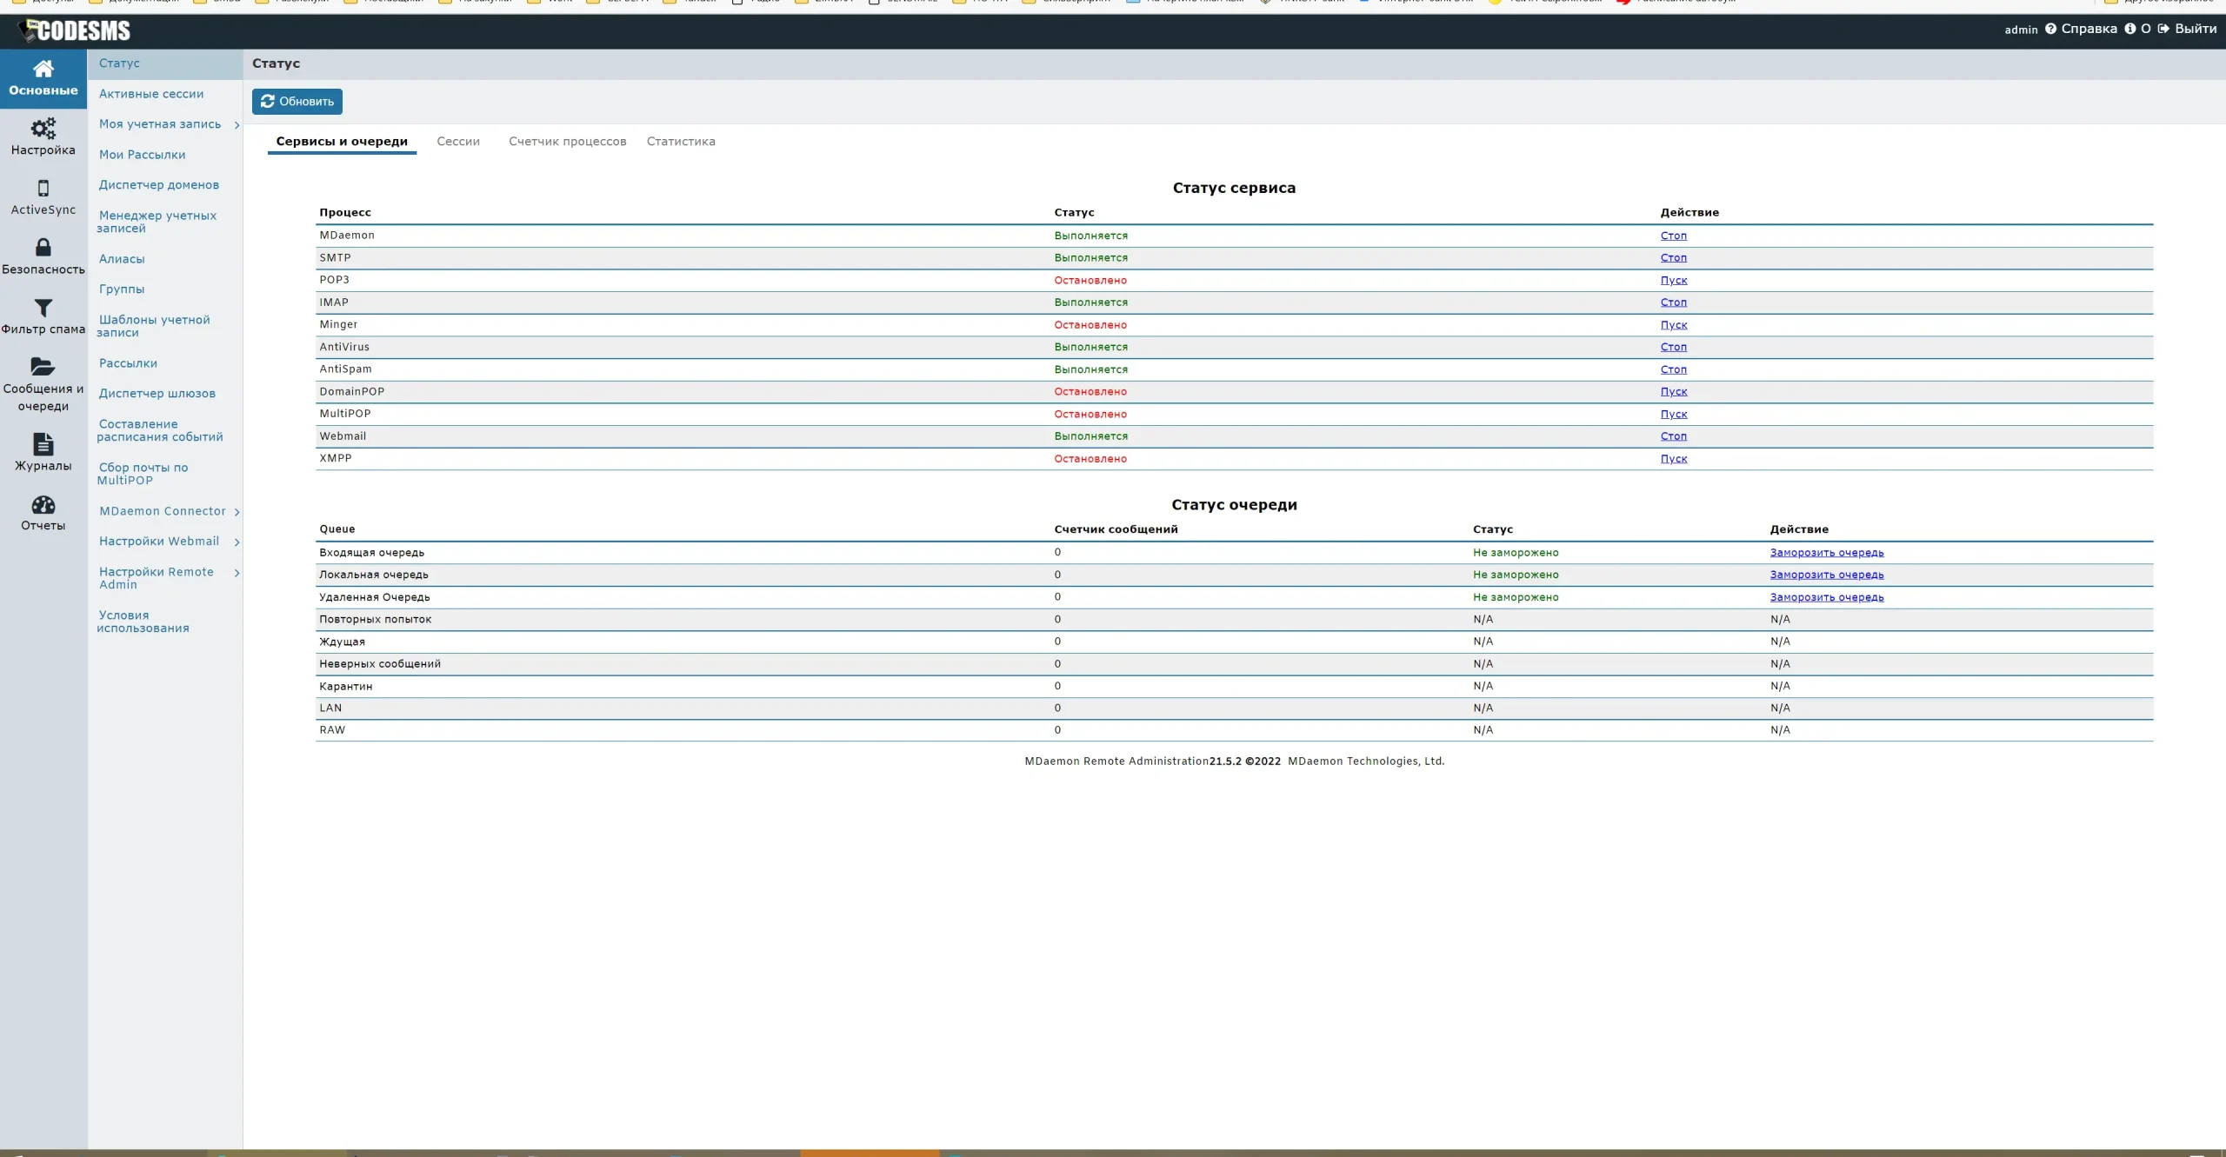
Task: Open Сообщения и очереди folder icon
Action: point(43,367)
